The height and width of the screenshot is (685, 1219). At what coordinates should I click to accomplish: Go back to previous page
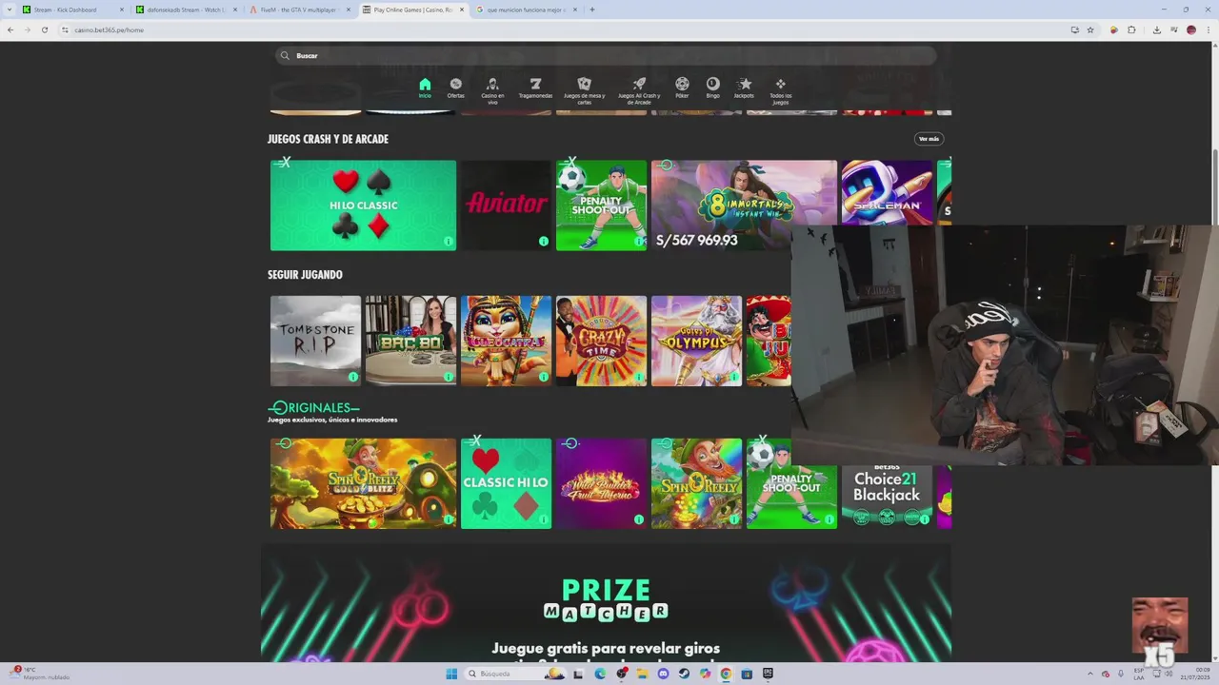(x=10, y=29)
